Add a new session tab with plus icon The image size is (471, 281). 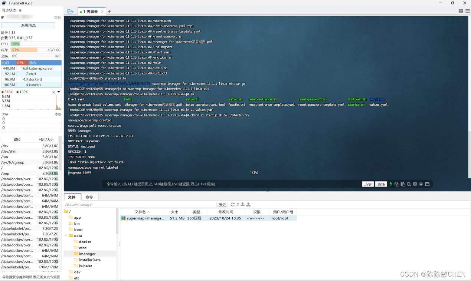[109, 11]
